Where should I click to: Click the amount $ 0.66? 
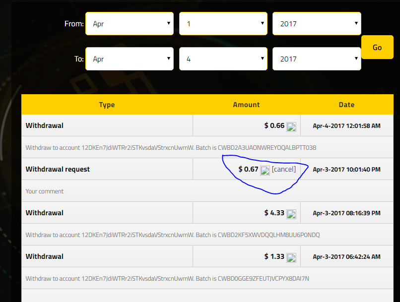[274, 125]
